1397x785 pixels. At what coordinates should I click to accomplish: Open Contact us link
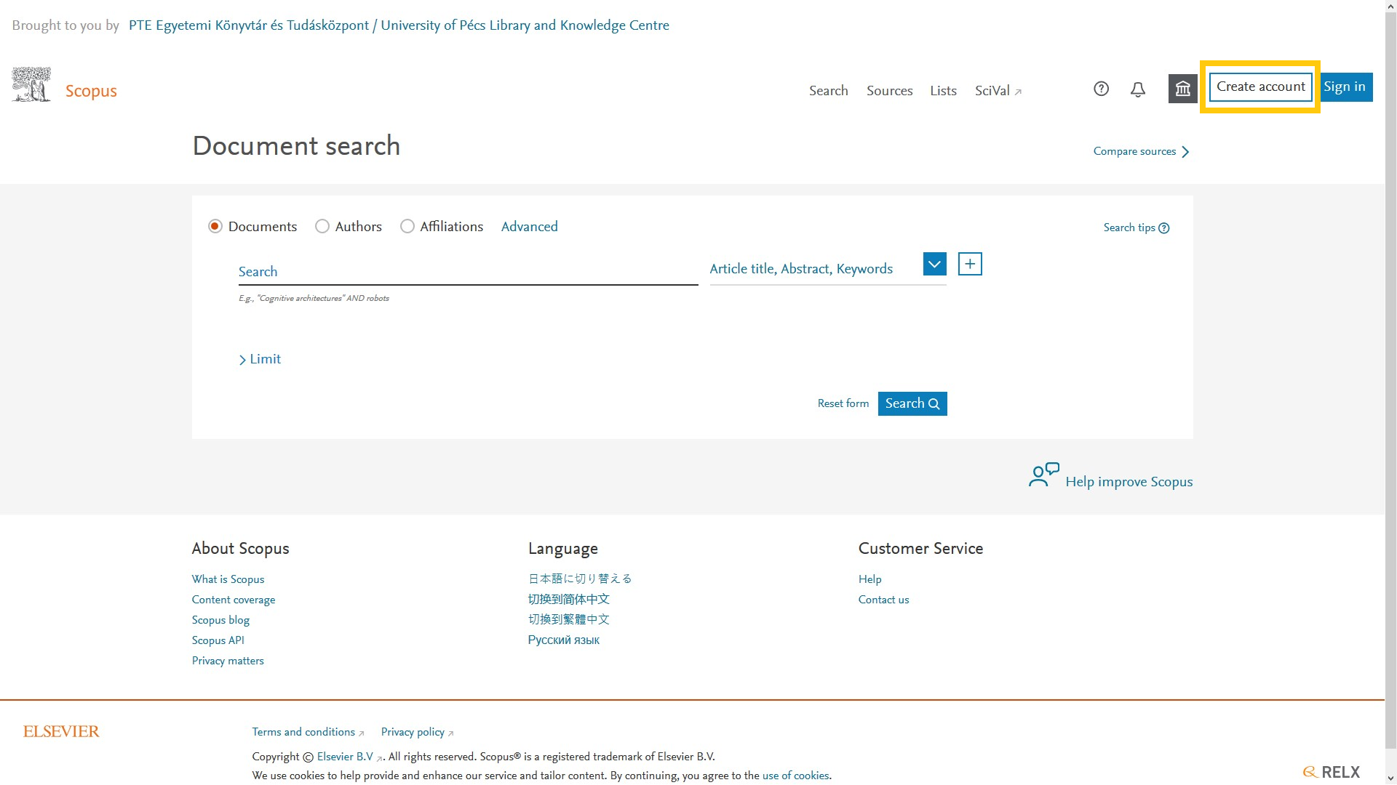883,600
